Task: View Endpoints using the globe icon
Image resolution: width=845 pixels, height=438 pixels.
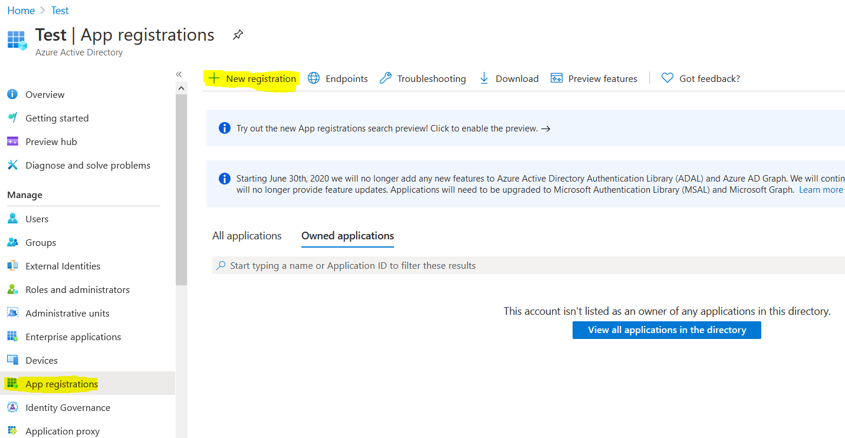Action: click(x=338, y=78)
